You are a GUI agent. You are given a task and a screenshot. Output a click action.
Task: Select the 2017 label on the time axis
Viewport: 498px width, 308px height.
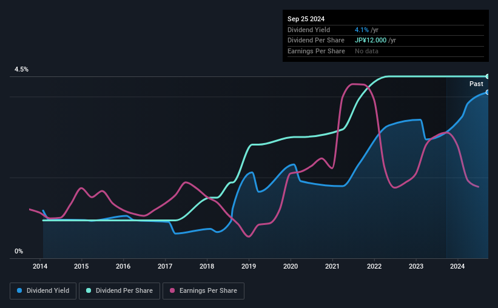coord(165,266)
